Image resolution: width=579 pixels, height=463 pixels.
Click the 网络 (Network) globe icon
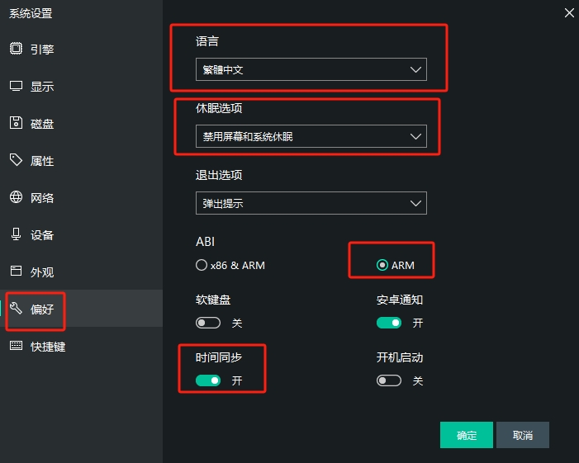point(16,197)
